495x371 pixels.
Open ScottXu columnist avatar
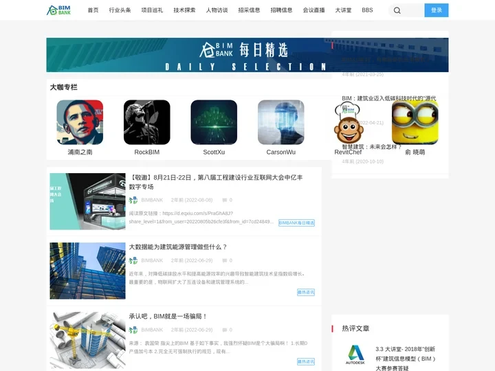[214, 122]
